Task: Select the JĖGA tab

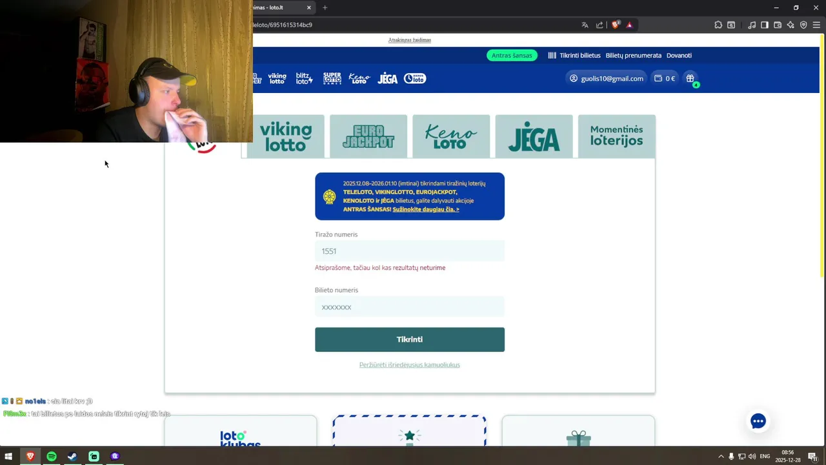Action: click(x=534, y=136)
